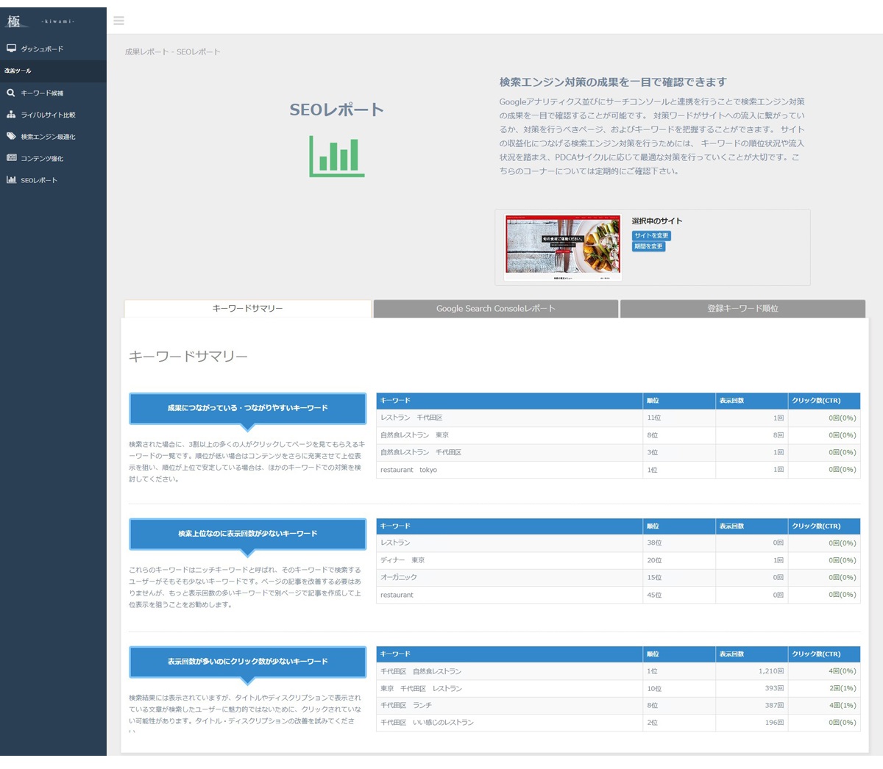Toggle the hamburger menu icon
This screenshot has height=769, width=883.
(x=118, y=21)
